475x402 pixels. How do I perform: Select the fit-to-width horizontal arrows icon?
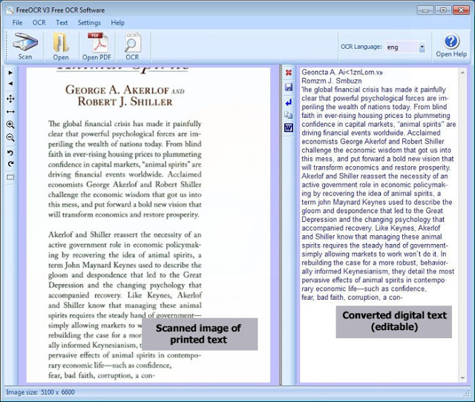pyautogui.click(x=10, y=112)
